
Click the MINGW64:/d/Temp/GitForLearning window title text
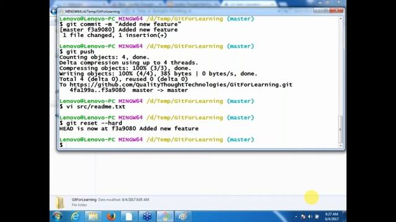pos(92,12)
